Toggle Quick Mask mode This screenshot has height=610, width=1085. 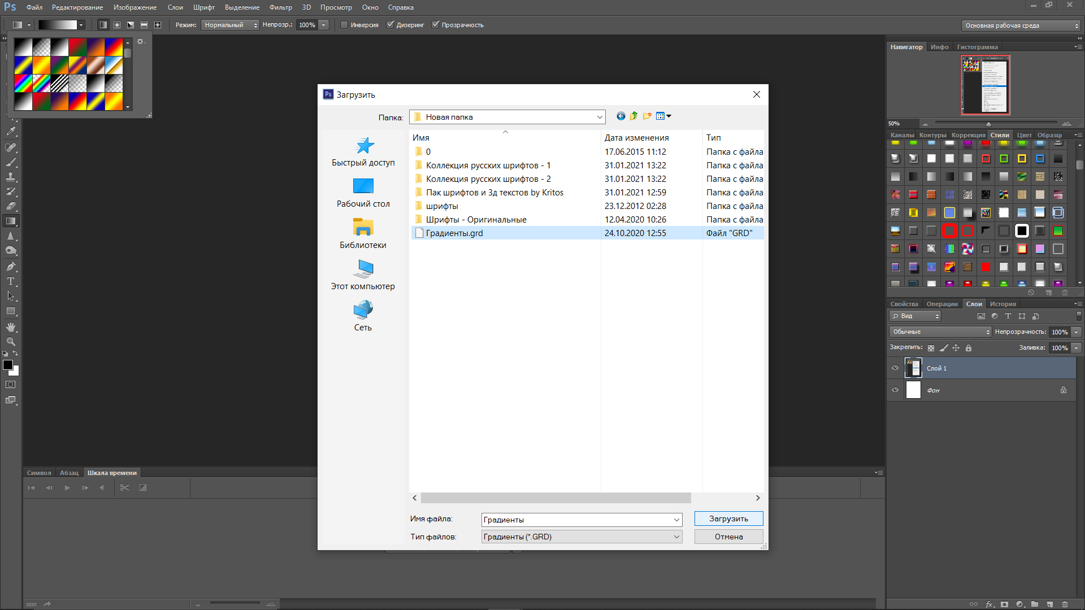coord(11,385)
